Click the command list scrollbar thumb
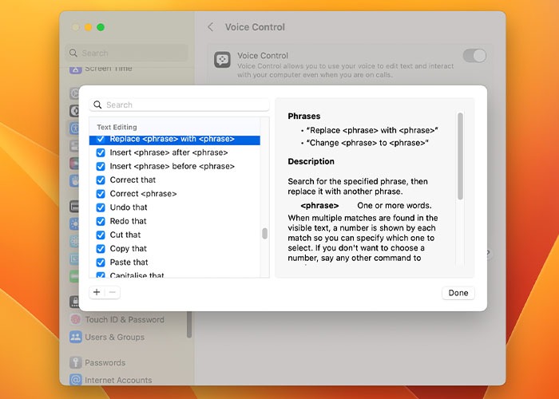The height and width of the screenshot is (399, 559). coord(264,233)
